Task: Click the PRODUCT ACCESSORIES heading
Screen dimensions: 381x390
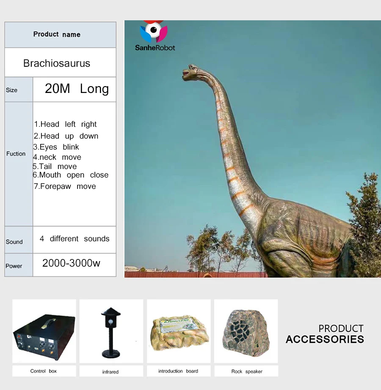Action: (325, 334)
